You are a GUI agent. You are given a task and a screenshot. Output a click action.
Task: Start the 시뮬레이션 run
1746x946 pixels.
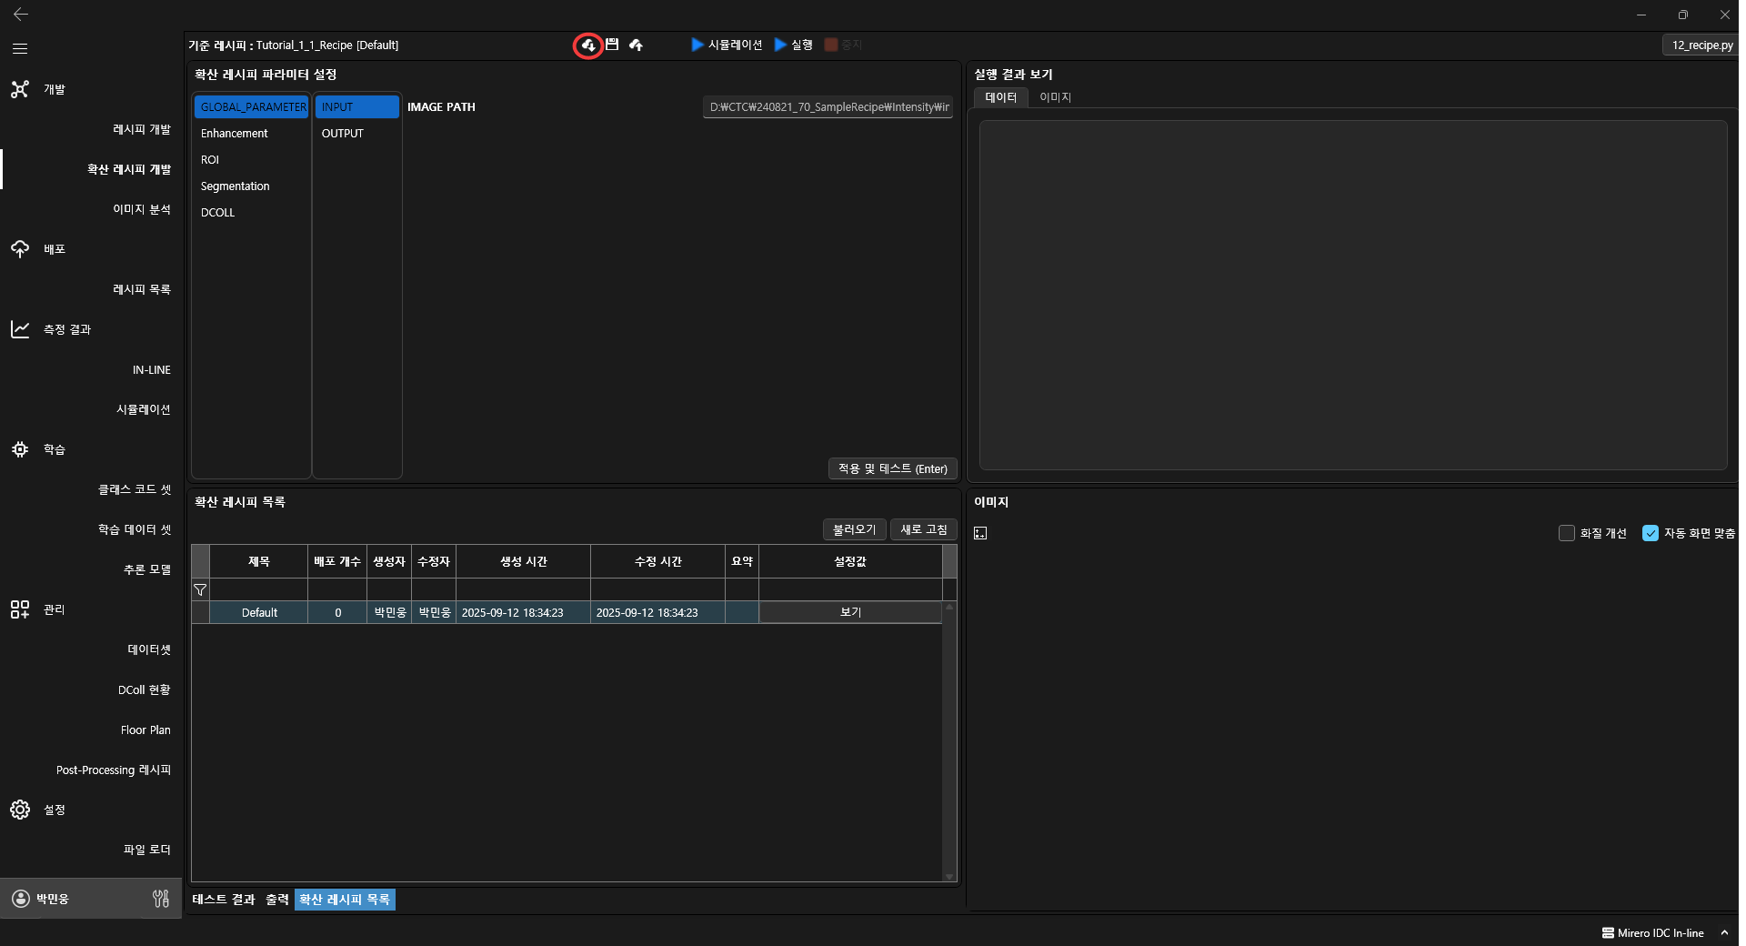pyautogui.click(x=727, y=45)
